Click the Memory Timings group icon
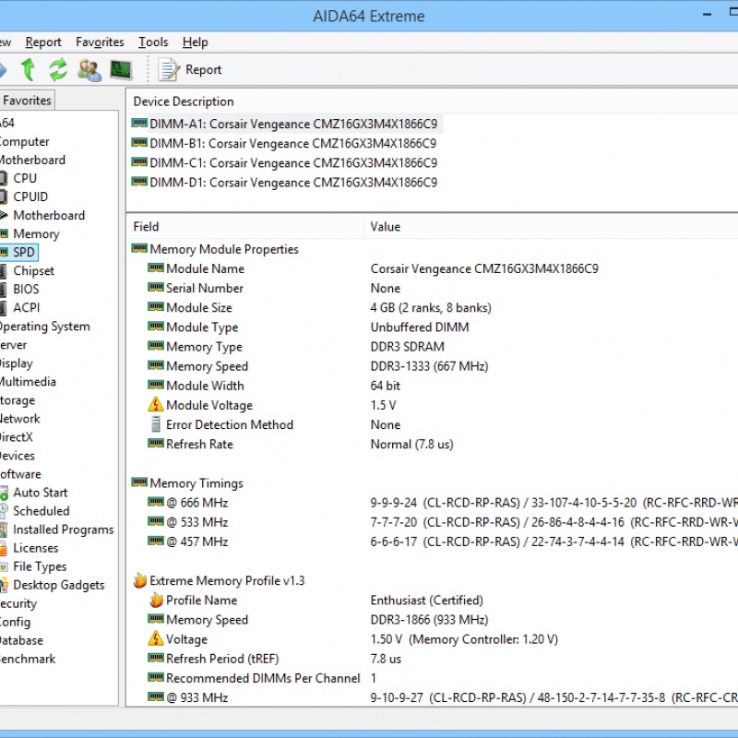 139,482
